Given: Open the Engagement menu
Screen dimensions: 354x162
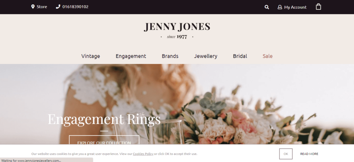Looking at the screenshot, I should point(131,56).
